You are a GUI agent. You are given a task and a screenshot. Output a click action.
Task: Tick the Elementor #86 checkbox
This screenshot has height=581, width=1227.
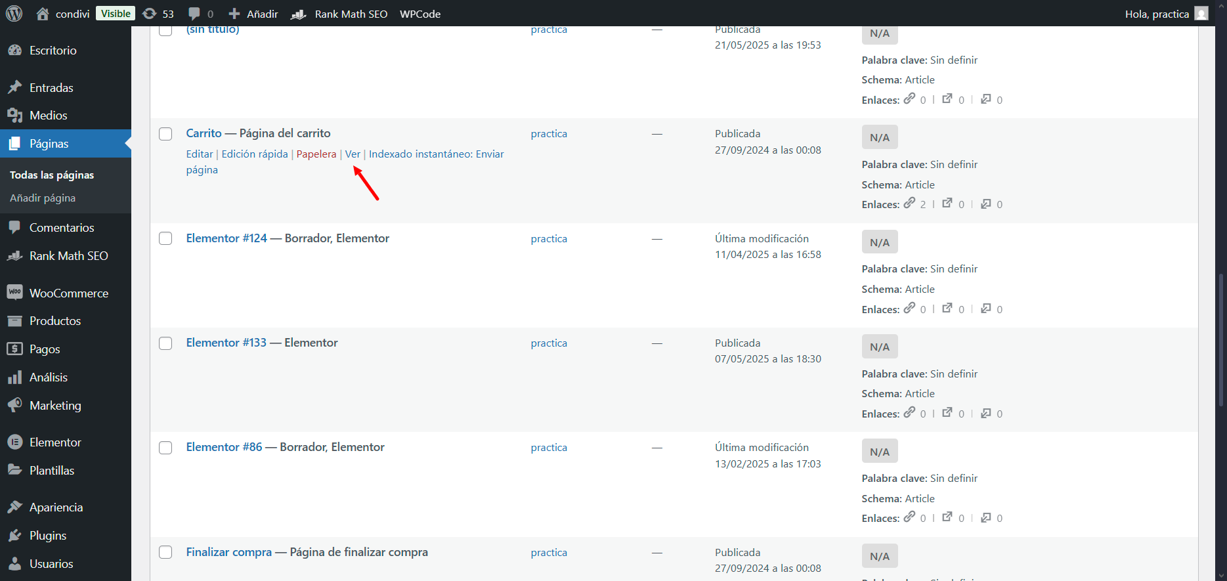coord(165,448)
